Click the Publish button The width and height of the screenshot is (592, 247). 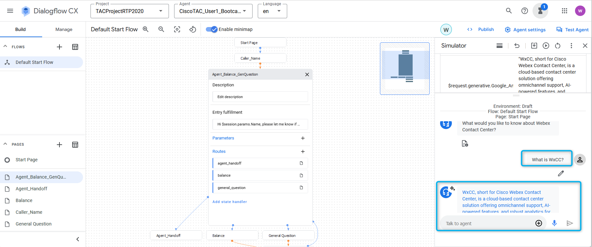pyautogui.click(x=481, y=29)
